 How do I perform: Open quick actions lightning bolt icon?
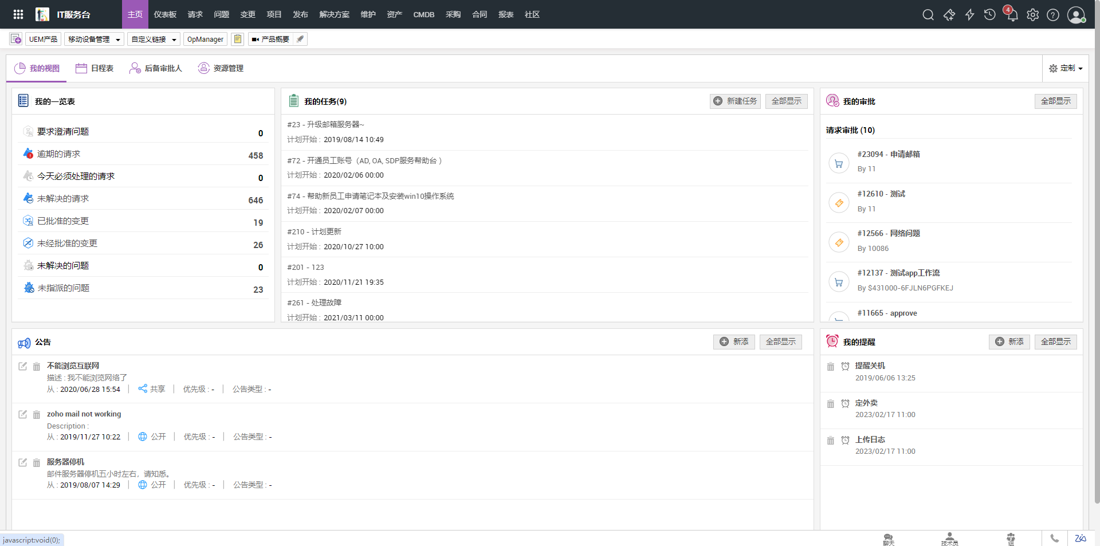coord(969,15)
